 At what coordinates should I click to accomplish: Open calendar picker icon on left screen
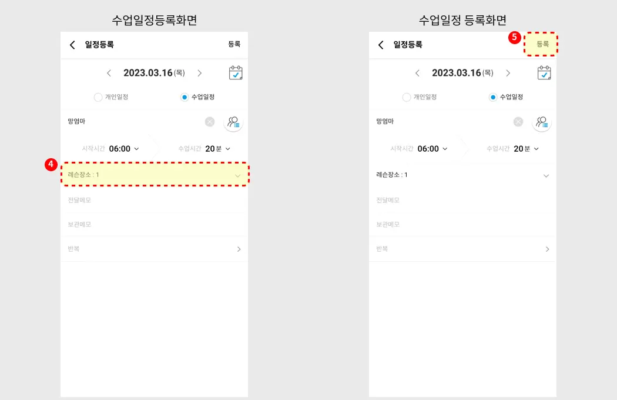[x=236, y=73]
